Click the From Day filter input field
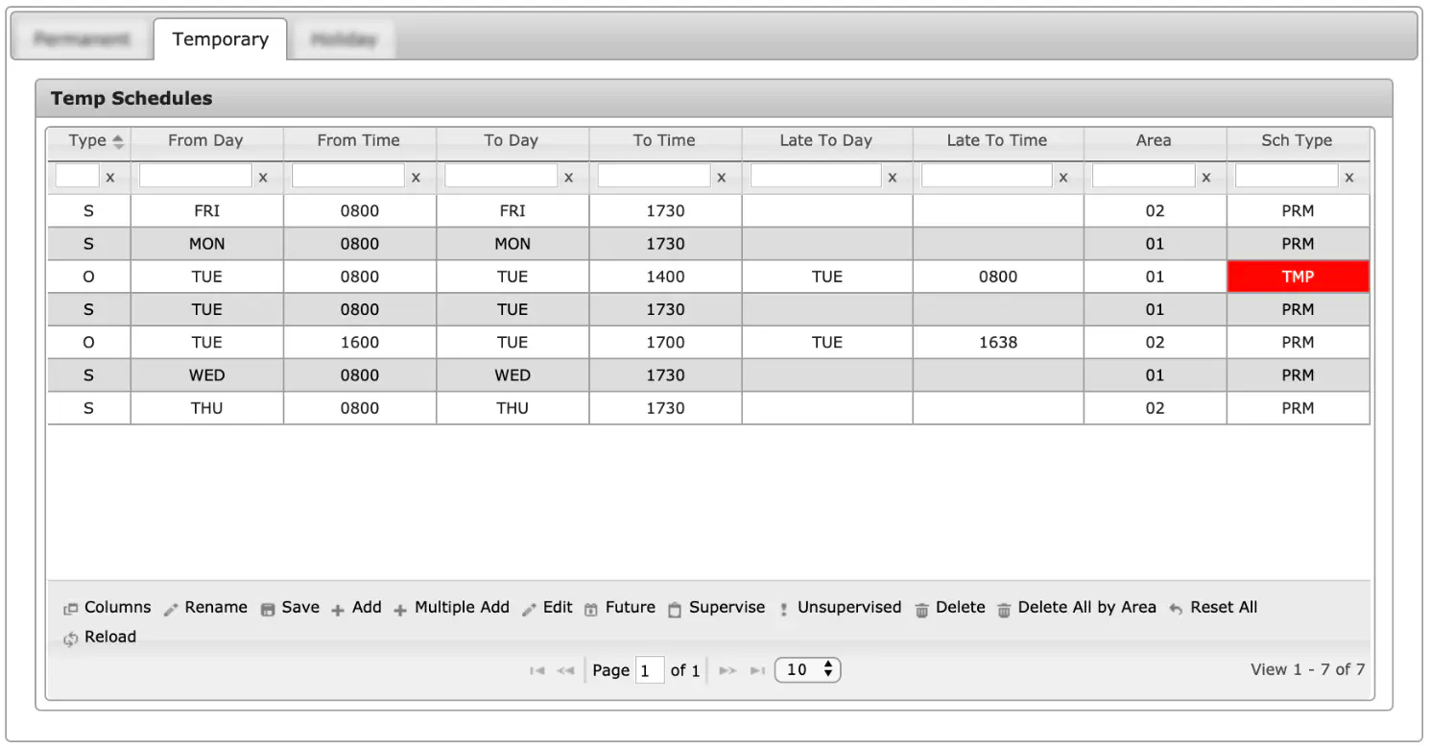1430x749 pixels. pos(196,176)
